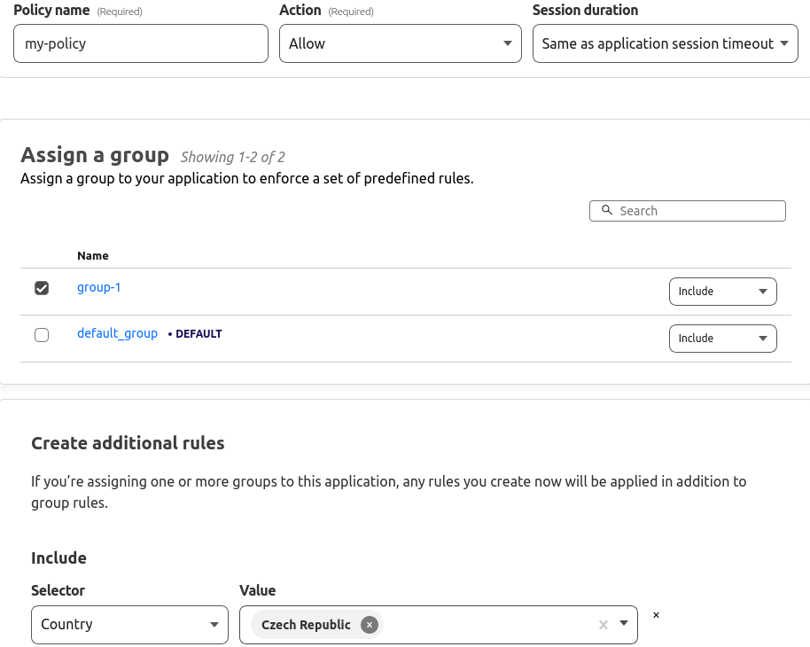Uncheck the group-1 checkbox

pyautogui.click(x=42, y=288)
